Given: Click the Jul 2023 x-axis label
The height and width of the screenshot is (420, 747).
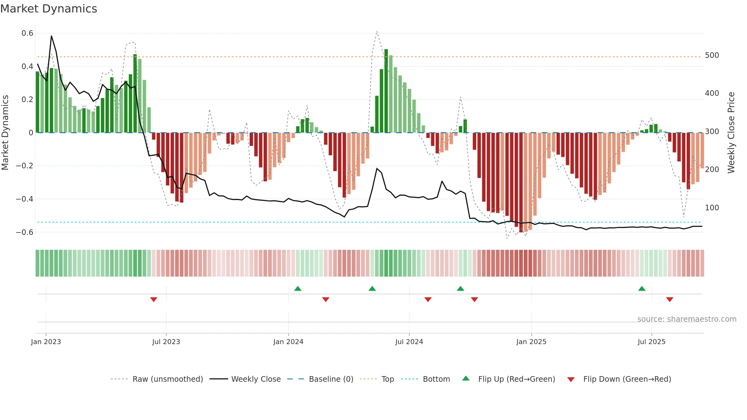Looking at the screenshot, I should click(166, 342).
